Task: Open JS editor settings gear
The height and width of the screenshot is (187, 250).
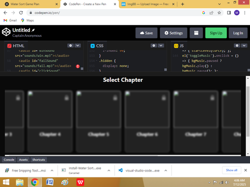Action: click(x=237, y=45)
